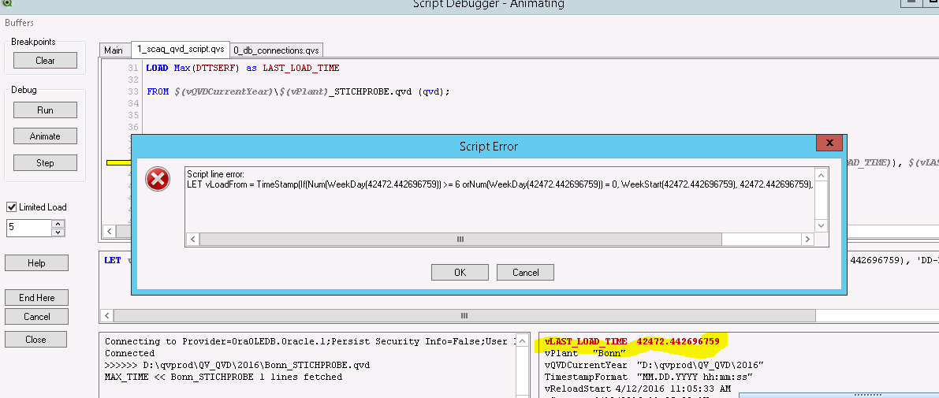The height and width of the screenshot is (398, 939).
Task: Increase the Limited Load value
Action: pos(58,224)
